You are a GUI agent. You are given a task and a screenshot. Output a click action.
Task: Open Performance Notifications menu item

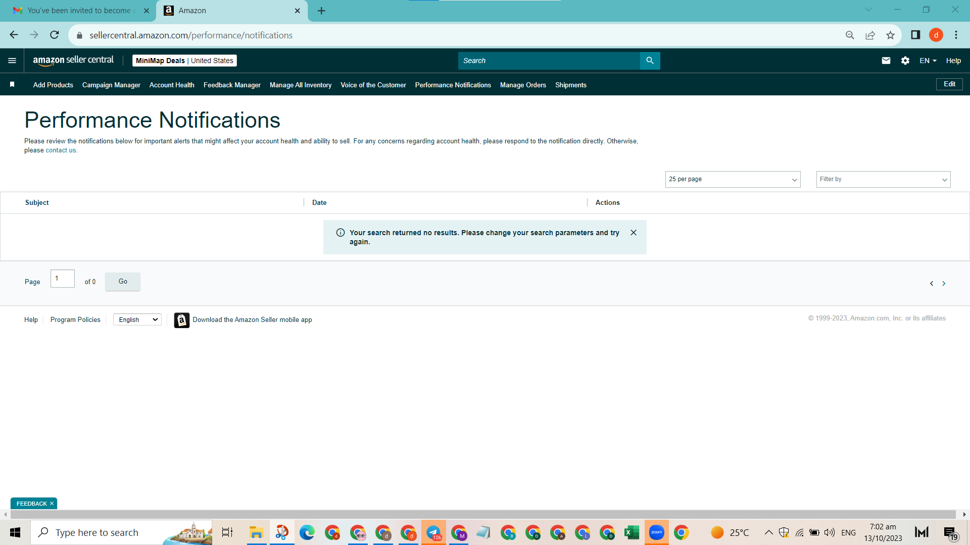point(453,85)
